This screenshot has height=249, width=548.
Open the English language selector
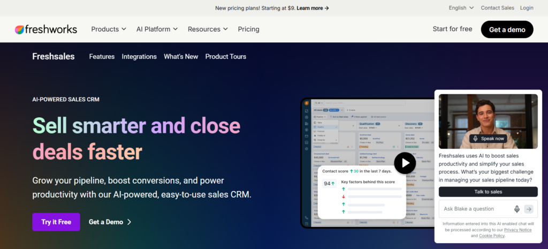(461, 7)
